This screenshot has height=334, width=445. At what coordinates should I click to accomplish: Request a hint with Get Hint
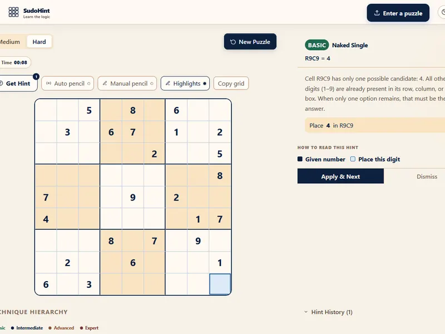tap(18, 83)
